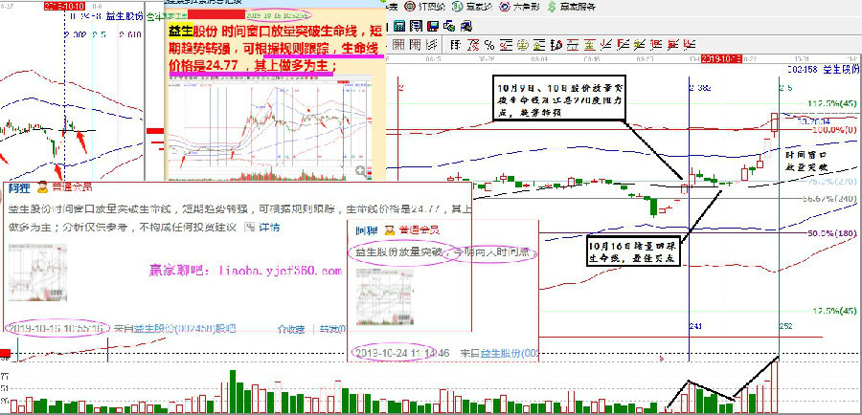The height and width of the screenshot is (415, 862).
Task: Click the magnifier zoom icon on embedded chart
Action: click(x=361, y=171)
